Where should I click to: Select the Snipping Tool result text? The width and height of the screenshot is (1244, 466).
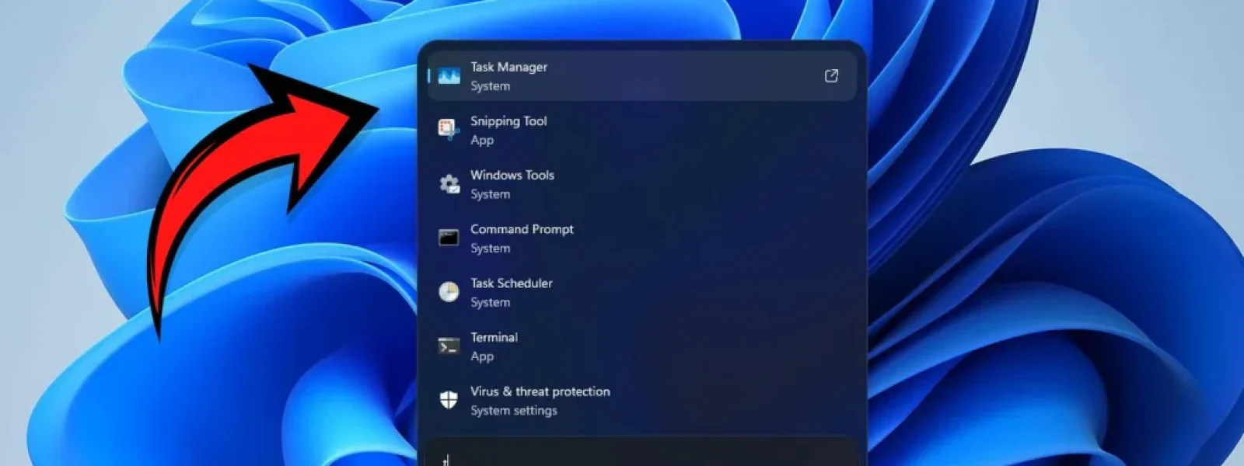pyautogui.click(x=508, y=121)
